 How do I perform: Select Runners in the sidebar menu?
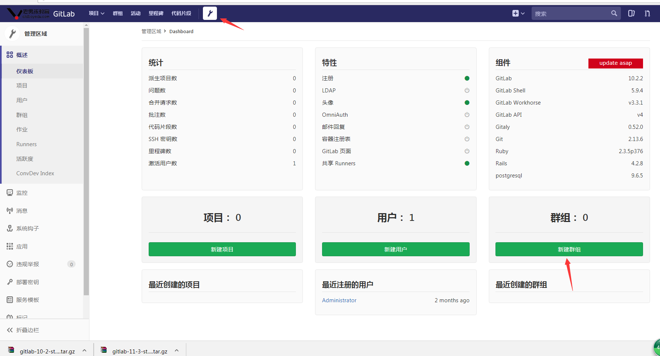[x=27, y=144]
